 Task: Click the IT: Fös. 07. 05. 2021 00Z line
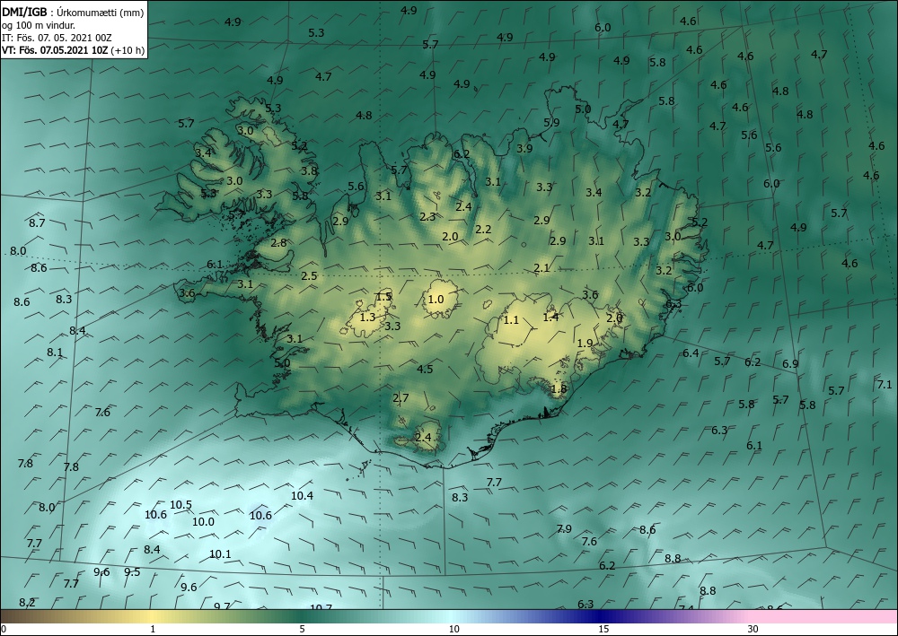[x=57, y=38]
